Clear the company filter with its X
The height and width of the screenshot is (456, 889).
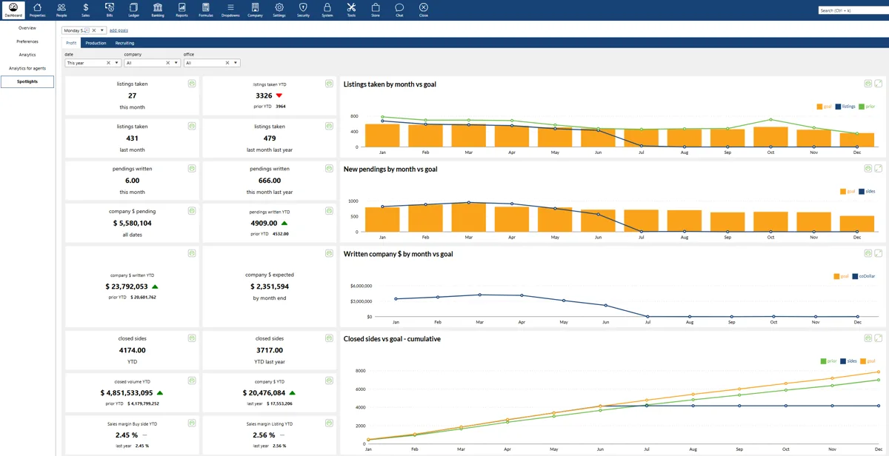coord(168,63)
